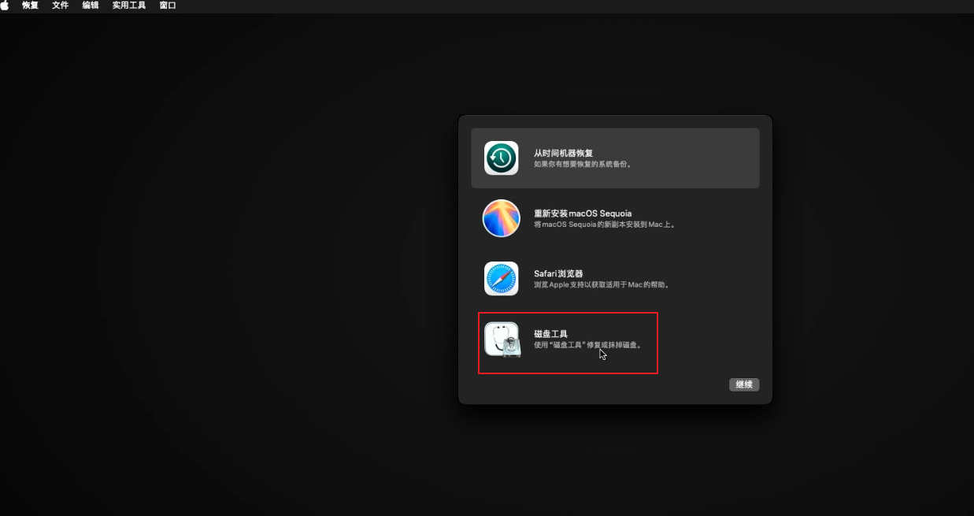Screen dimensions: 974x516
Task: Open the 窗口 menu
Action: 168,6
